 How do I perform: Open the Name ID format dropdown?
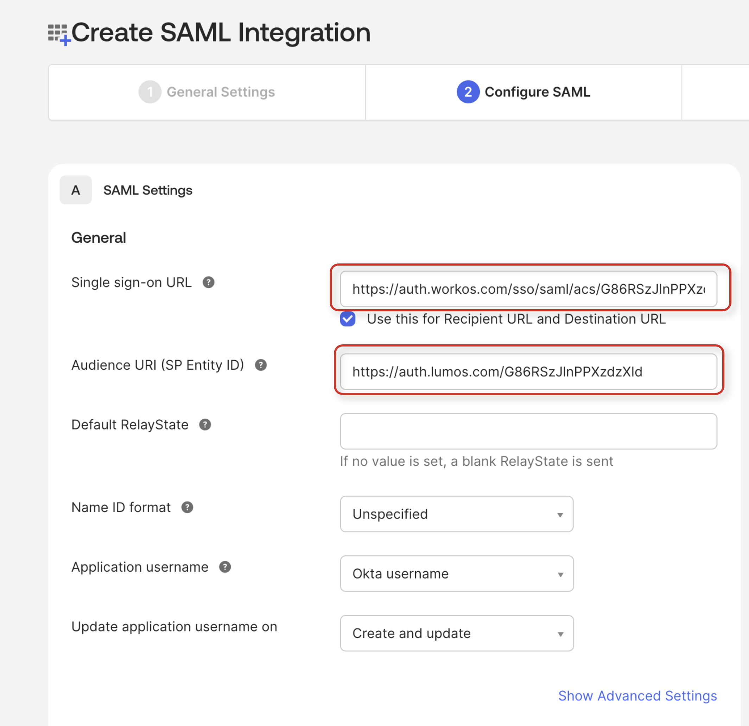coord(456,514)
